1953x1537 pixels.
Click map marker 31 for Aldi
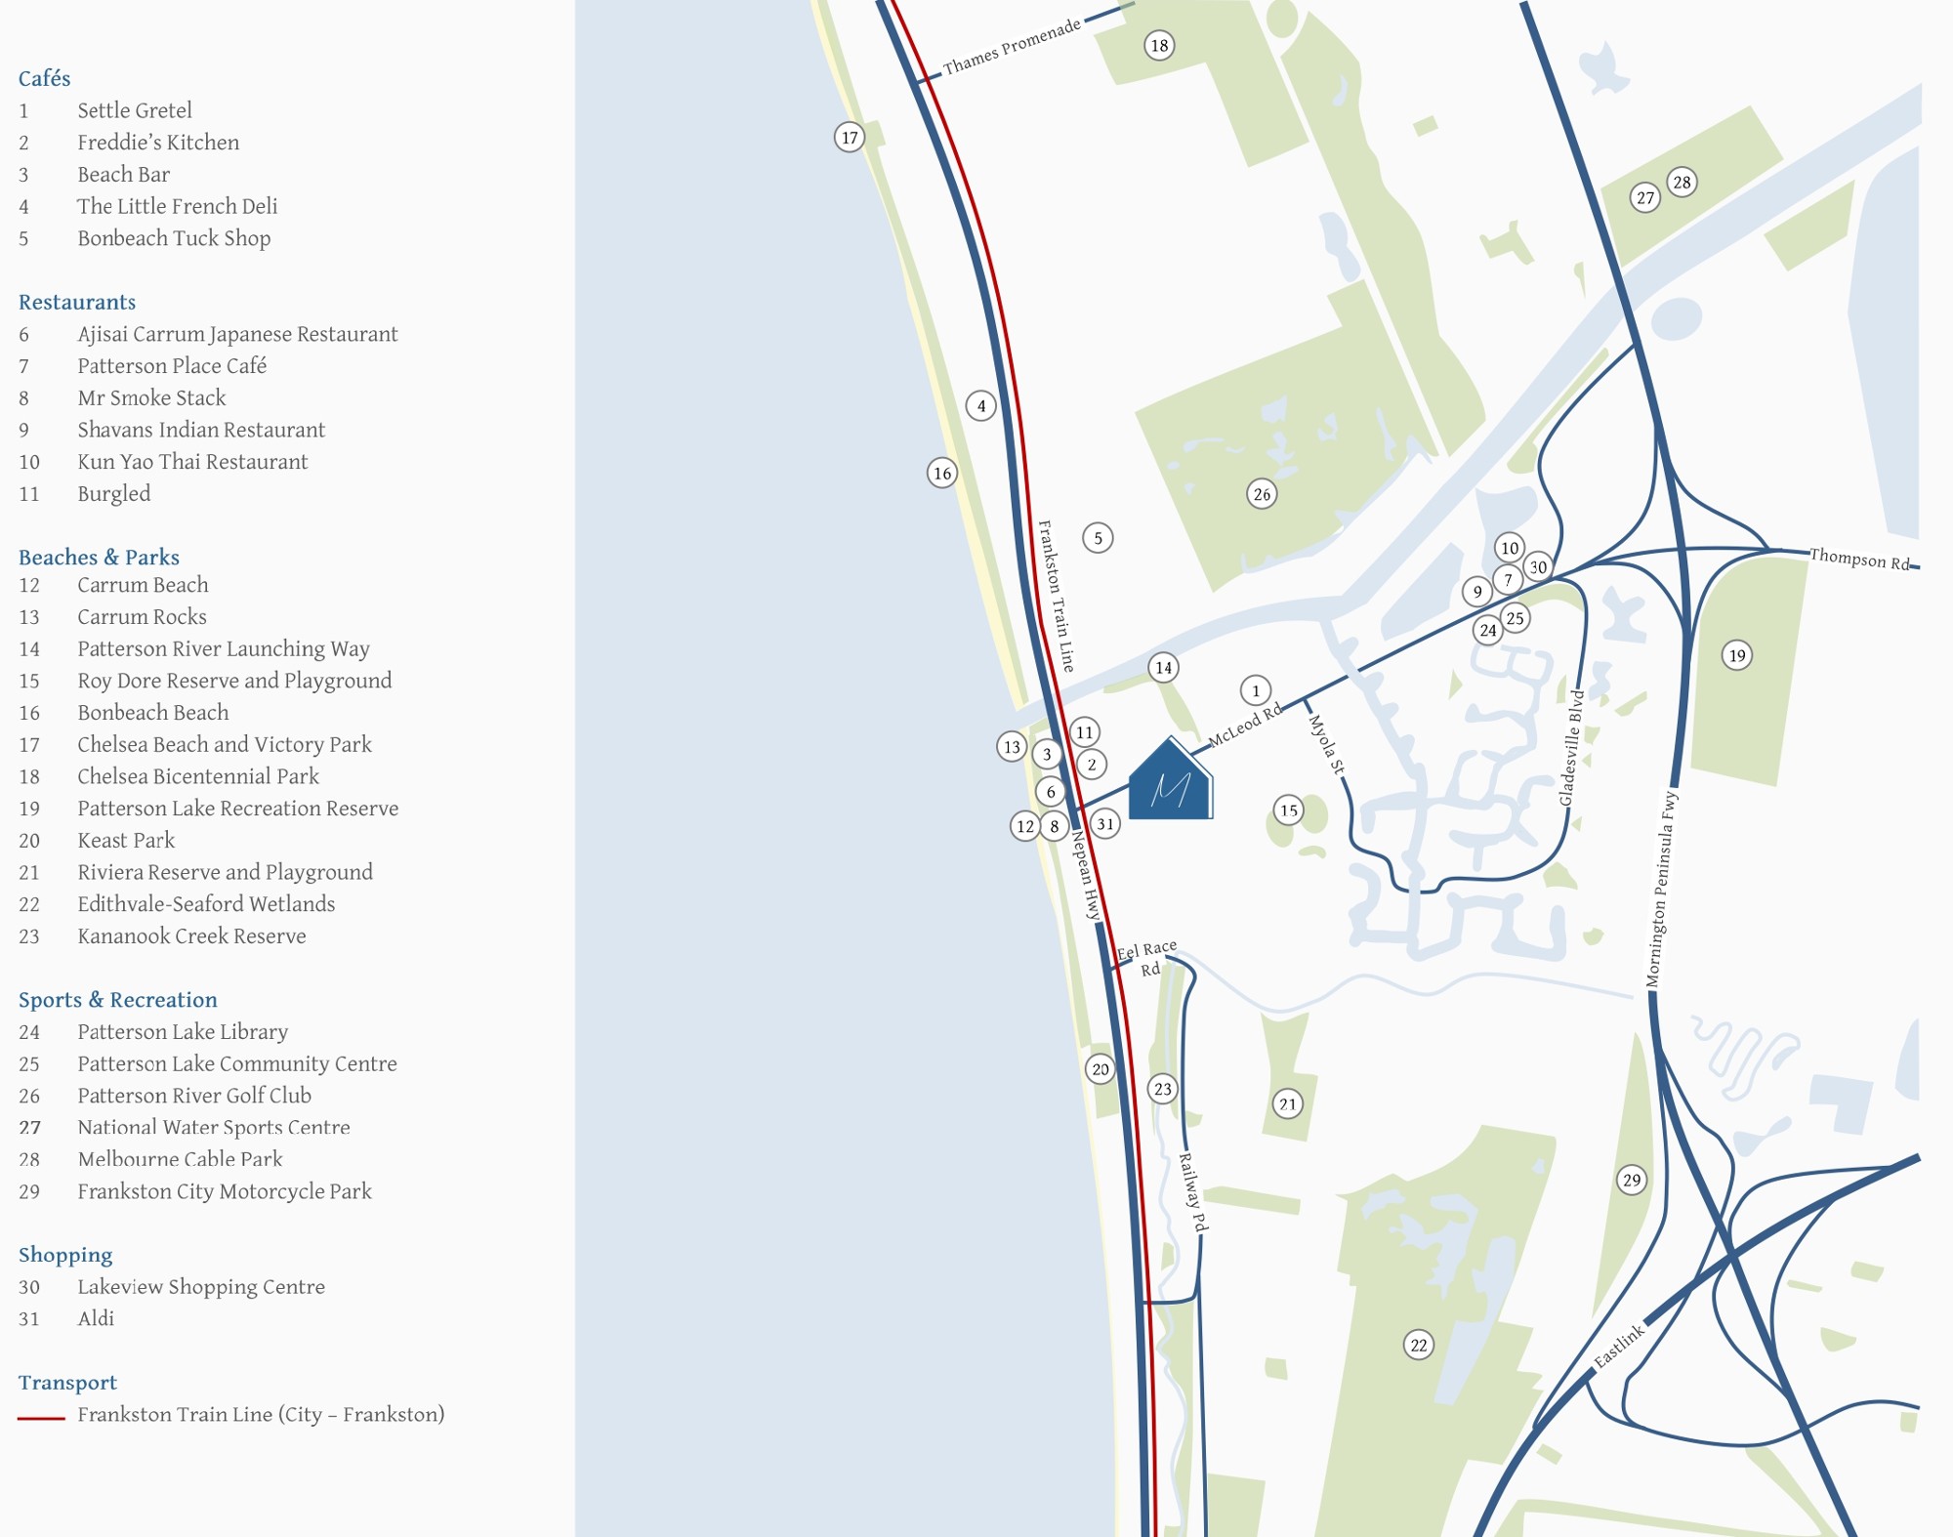click(1104, 824)
